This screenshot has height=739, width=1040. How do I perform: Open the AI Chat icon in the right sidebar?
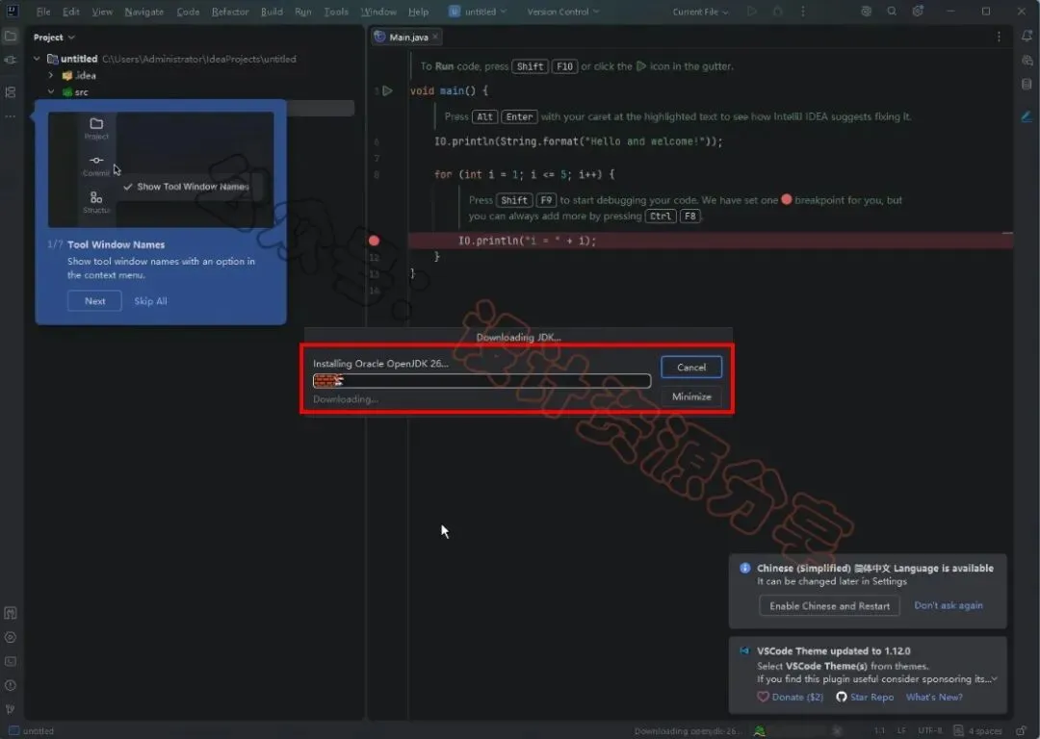1027,61
